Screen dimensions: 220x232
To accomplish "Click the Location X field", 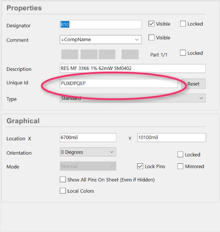I will click(88, 138).
